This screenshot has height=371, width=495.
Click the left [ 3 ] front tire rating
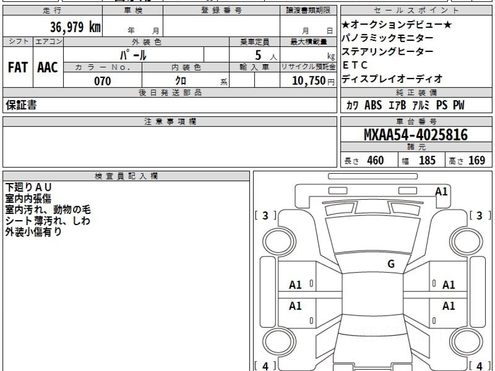pyautogui.click(x=266, y=215)
